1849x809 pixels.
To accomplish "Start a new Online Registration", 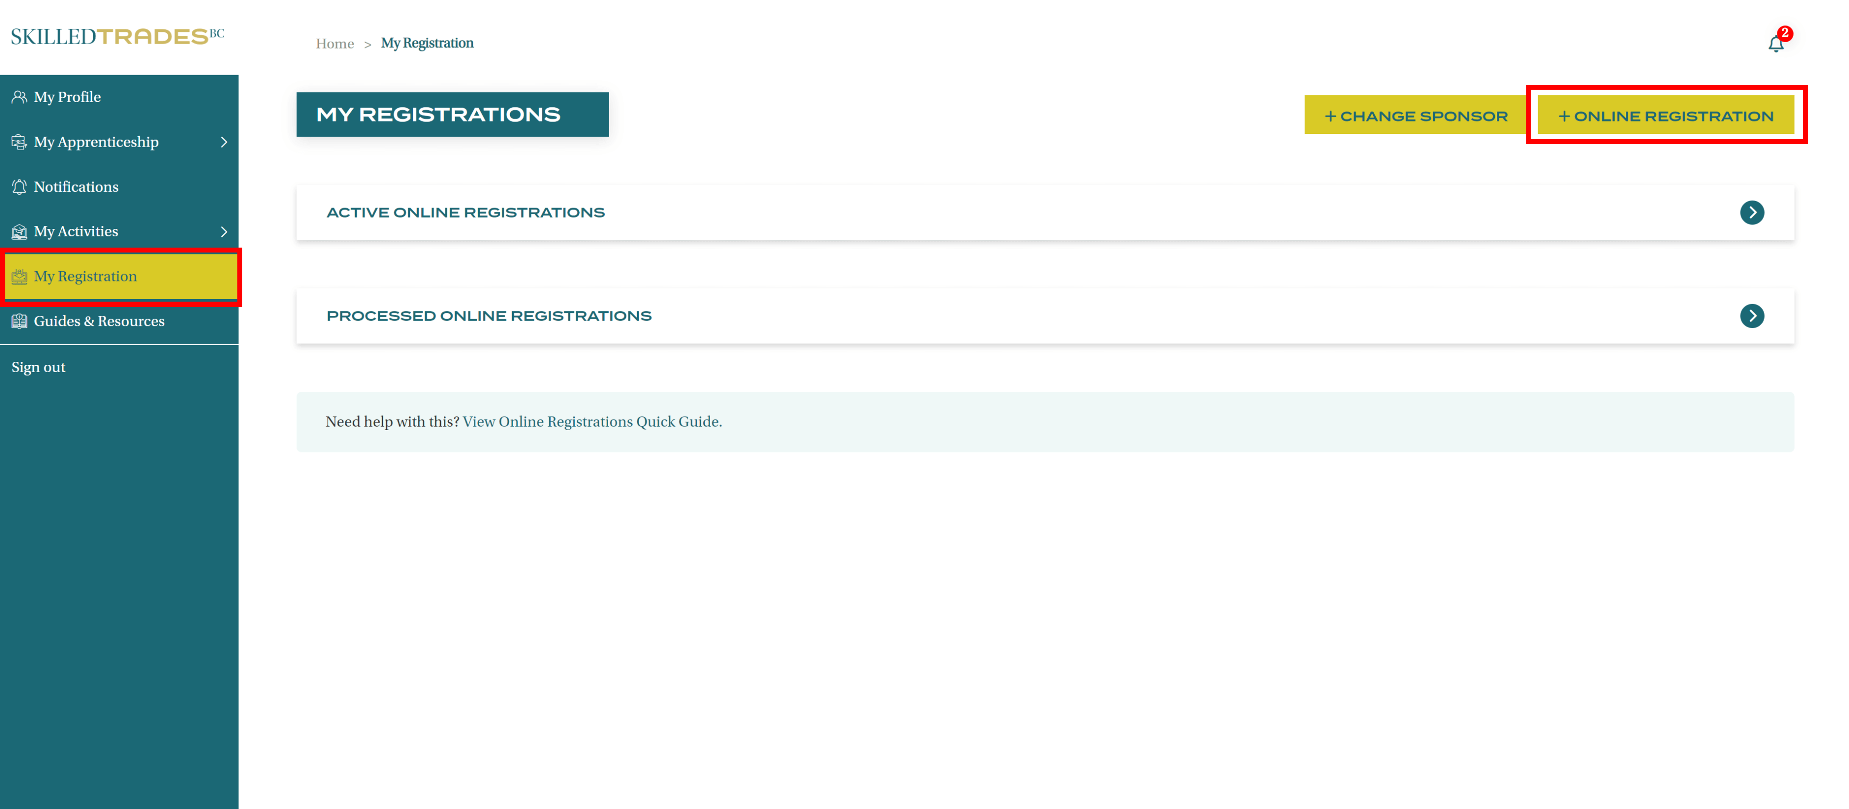I will [x=1665, y=116].
